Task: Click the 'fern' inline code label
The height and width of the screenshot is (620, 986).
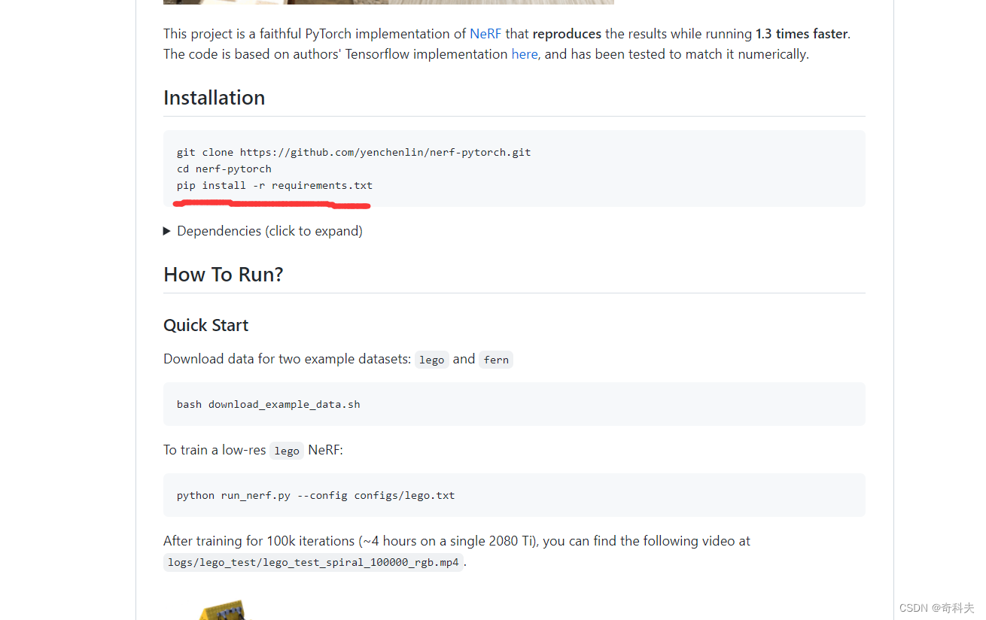Action: point(496,360)
